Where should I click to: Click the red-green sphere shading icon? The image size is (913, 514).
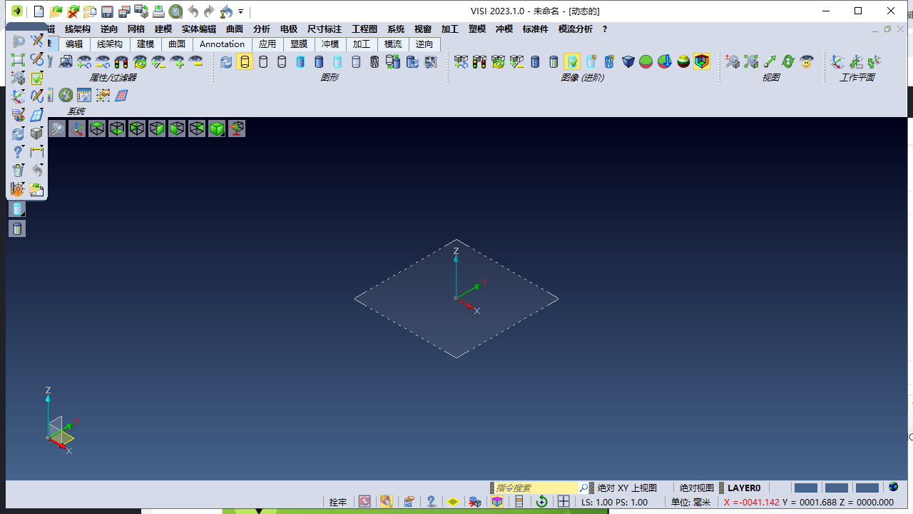[x=646, y=62]
